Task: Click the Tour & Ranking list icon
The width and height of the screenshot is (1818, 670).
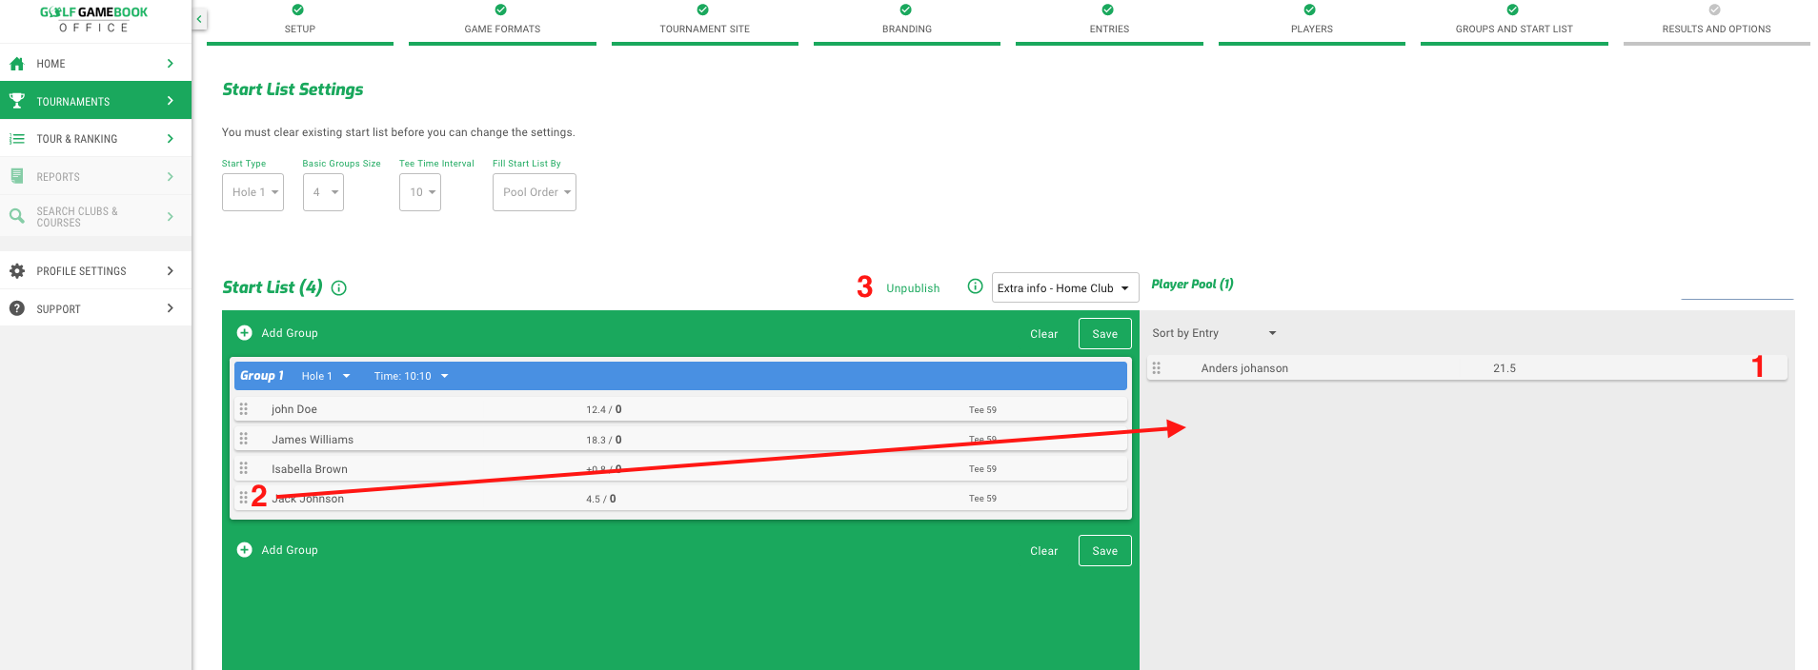Action: click(x=17, y=139)
